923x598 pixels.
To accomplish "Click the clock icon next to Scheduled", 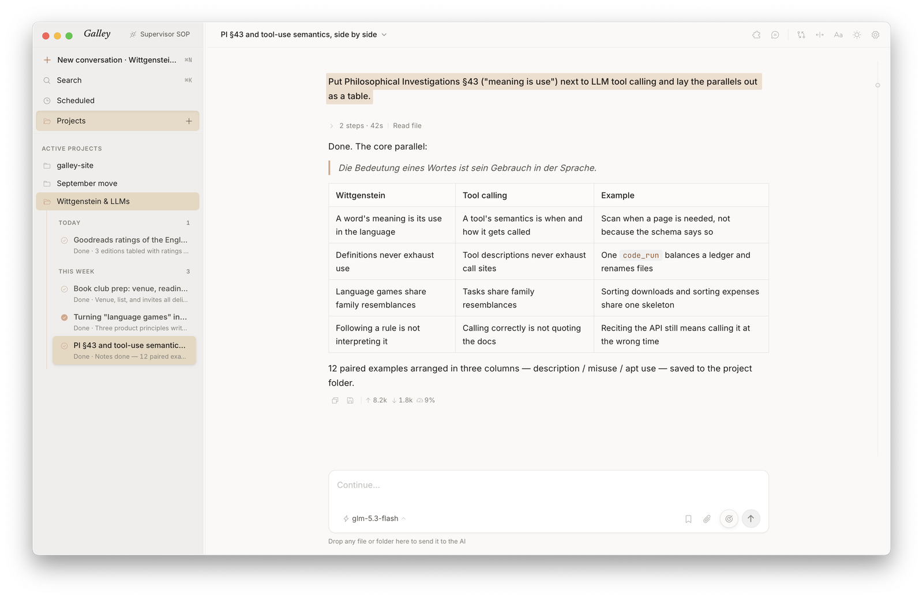I will 47,100.
